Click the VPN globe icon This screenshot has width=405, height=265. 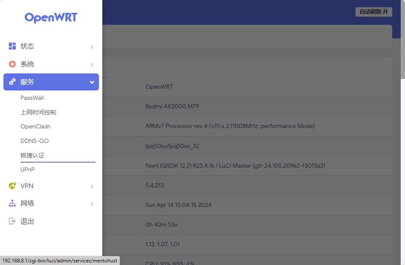(x=12, y=186)
